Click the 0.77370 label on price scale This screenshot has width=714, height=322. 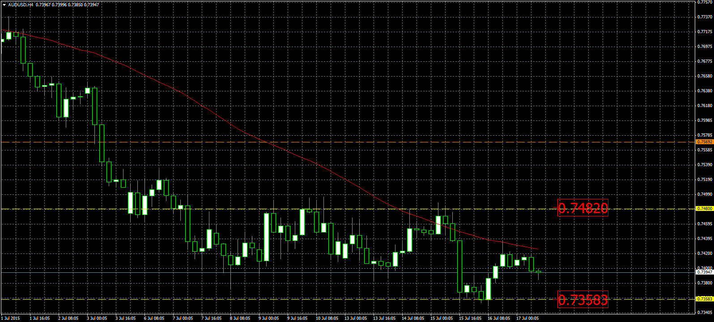(x=705, y=17)
